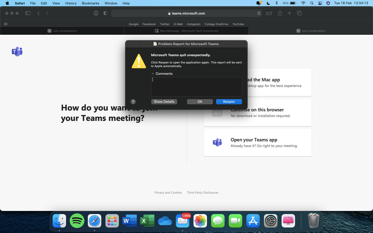Open Spotify from the Dock
The image size is (373, 233).
77,221
